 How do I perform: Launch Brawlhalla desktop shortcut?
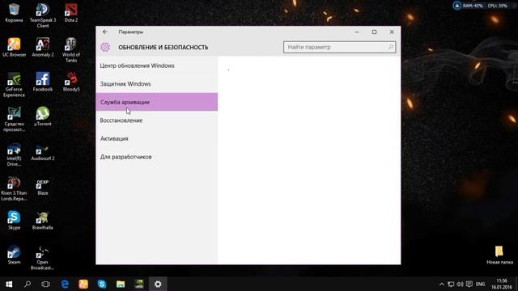[x=43, y=220]
